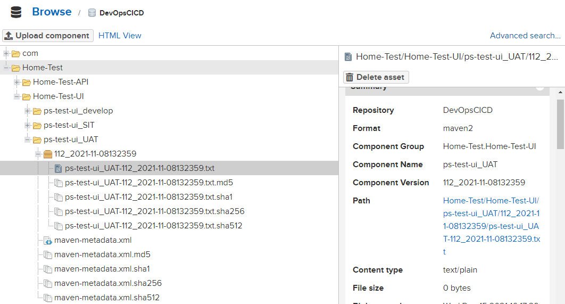Click the maven-metadata.xml XML icon
The image size is (565, 304).
tap(48, 241)
